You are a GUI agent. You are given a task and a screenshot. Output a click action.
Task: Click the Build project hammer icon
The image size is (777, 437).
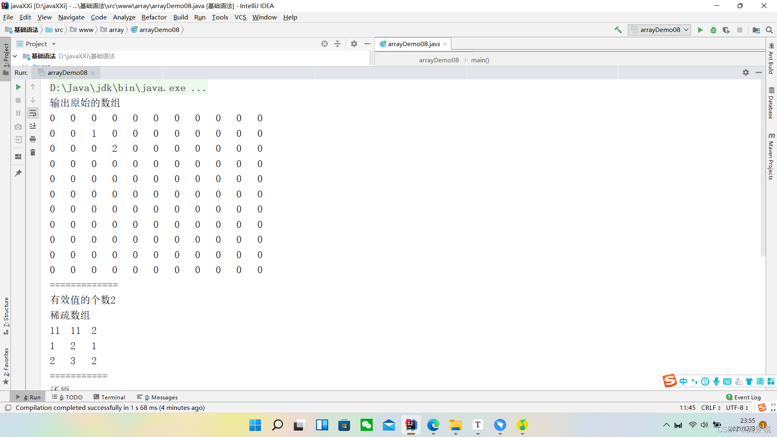point(618,30)
